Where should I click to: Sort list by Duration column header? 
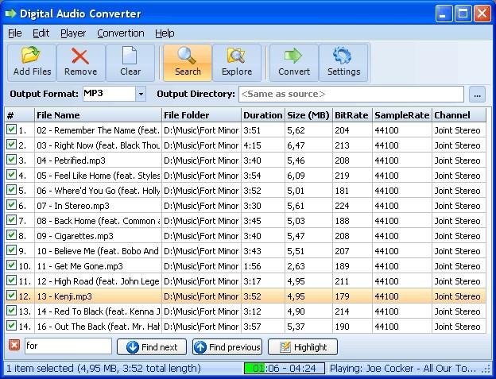[262, 115]
